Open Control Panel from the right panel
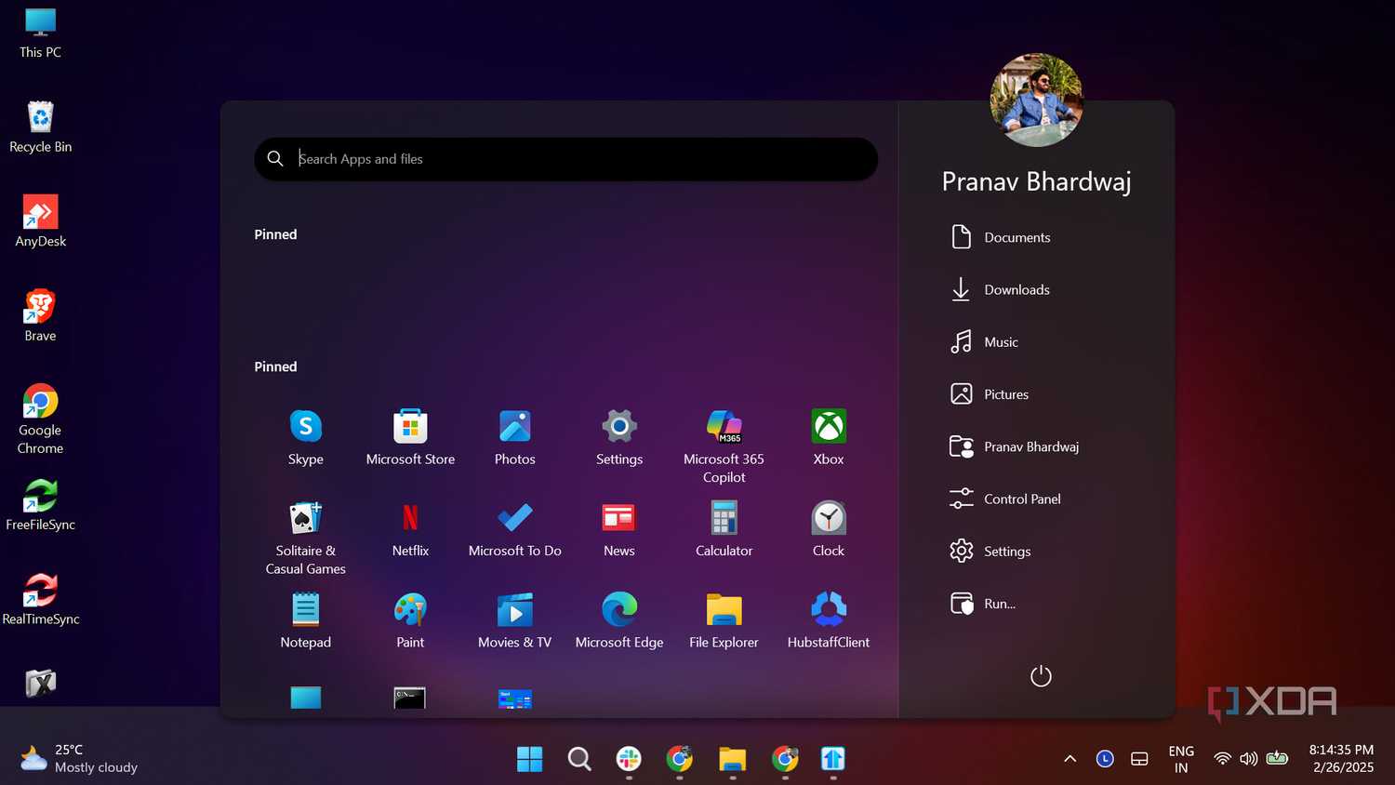Screen dimensions: 1395x785 coord(1004,499)
